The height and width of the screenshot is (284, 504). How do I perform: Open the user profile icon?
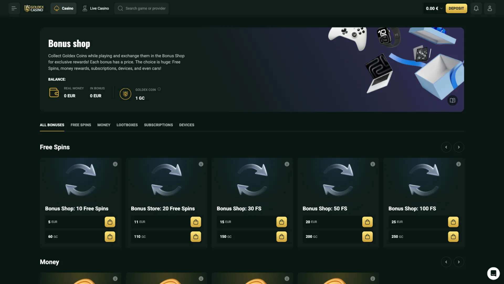click(490, 8)
